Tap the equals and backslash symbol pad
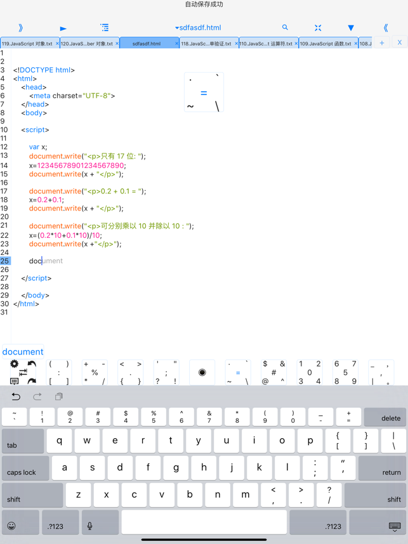The height and width of the screenshot is (544, 408). pos(238,372)
